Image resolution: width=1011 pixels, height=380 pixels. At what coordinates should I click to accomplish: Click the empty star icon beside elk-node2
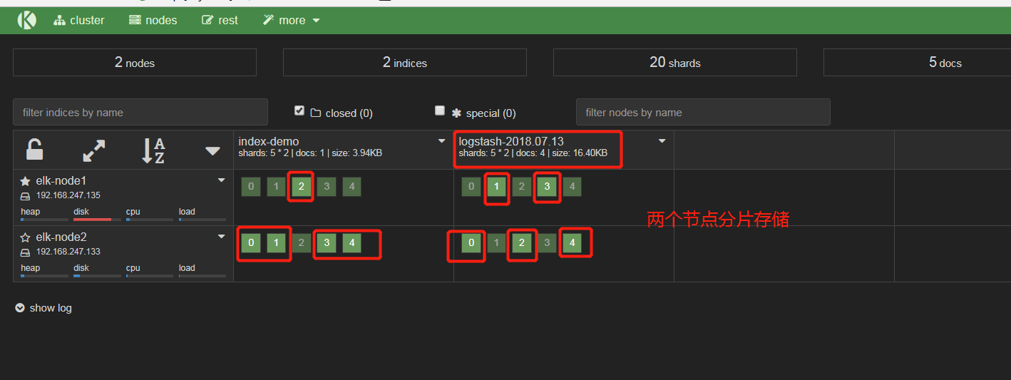click(x=25, y=237)
